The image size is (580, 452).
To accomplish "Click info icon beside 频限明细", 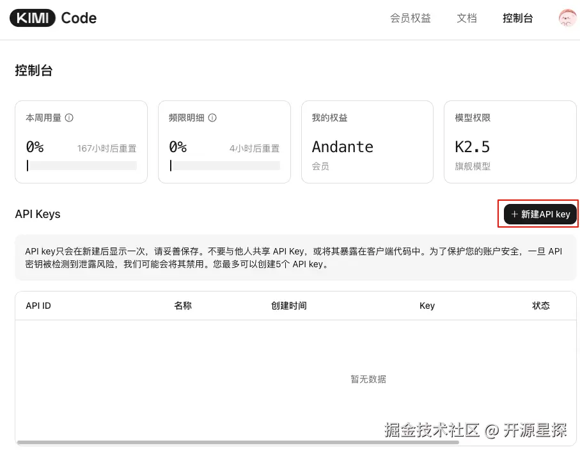I will point(212,118).
